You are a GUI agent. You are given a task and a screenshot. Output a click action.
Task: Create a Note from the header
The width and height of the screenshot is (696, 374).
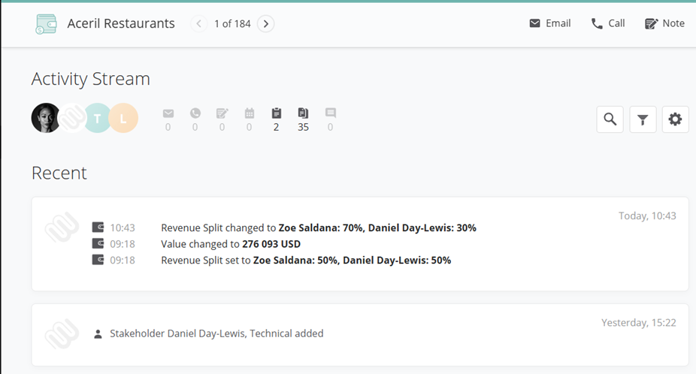(x=665, y=23)
